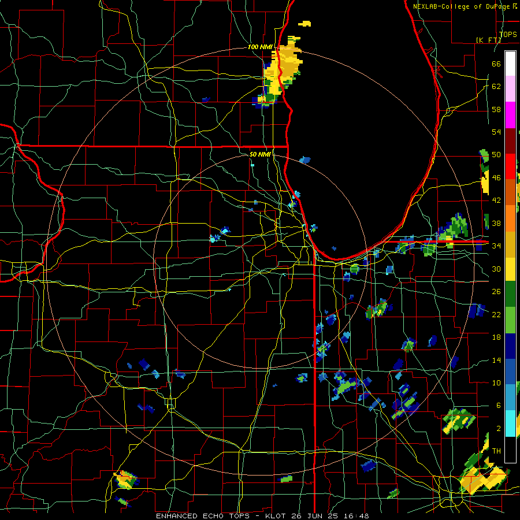Click the legend value "10"
Screen dimensions: 520x520
coord(496,382)
